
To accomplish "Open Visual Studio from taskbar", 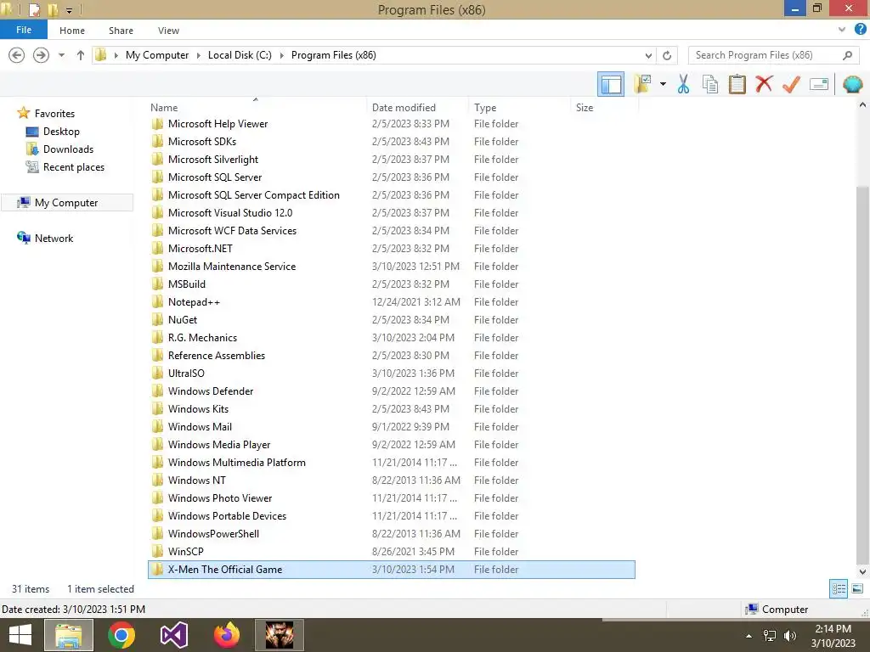I will pos(173,635).
